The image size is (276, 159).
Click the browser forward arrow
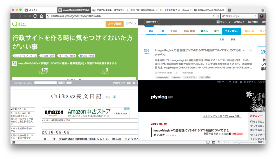(20, 16)
